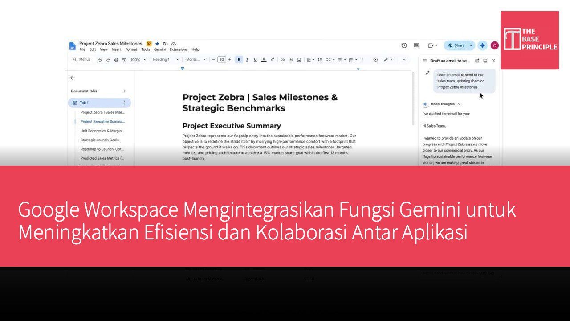The height and width of the screenshot is (321, 570).
Task: Click the yellow label icon beside title
Action: [149, 44]
